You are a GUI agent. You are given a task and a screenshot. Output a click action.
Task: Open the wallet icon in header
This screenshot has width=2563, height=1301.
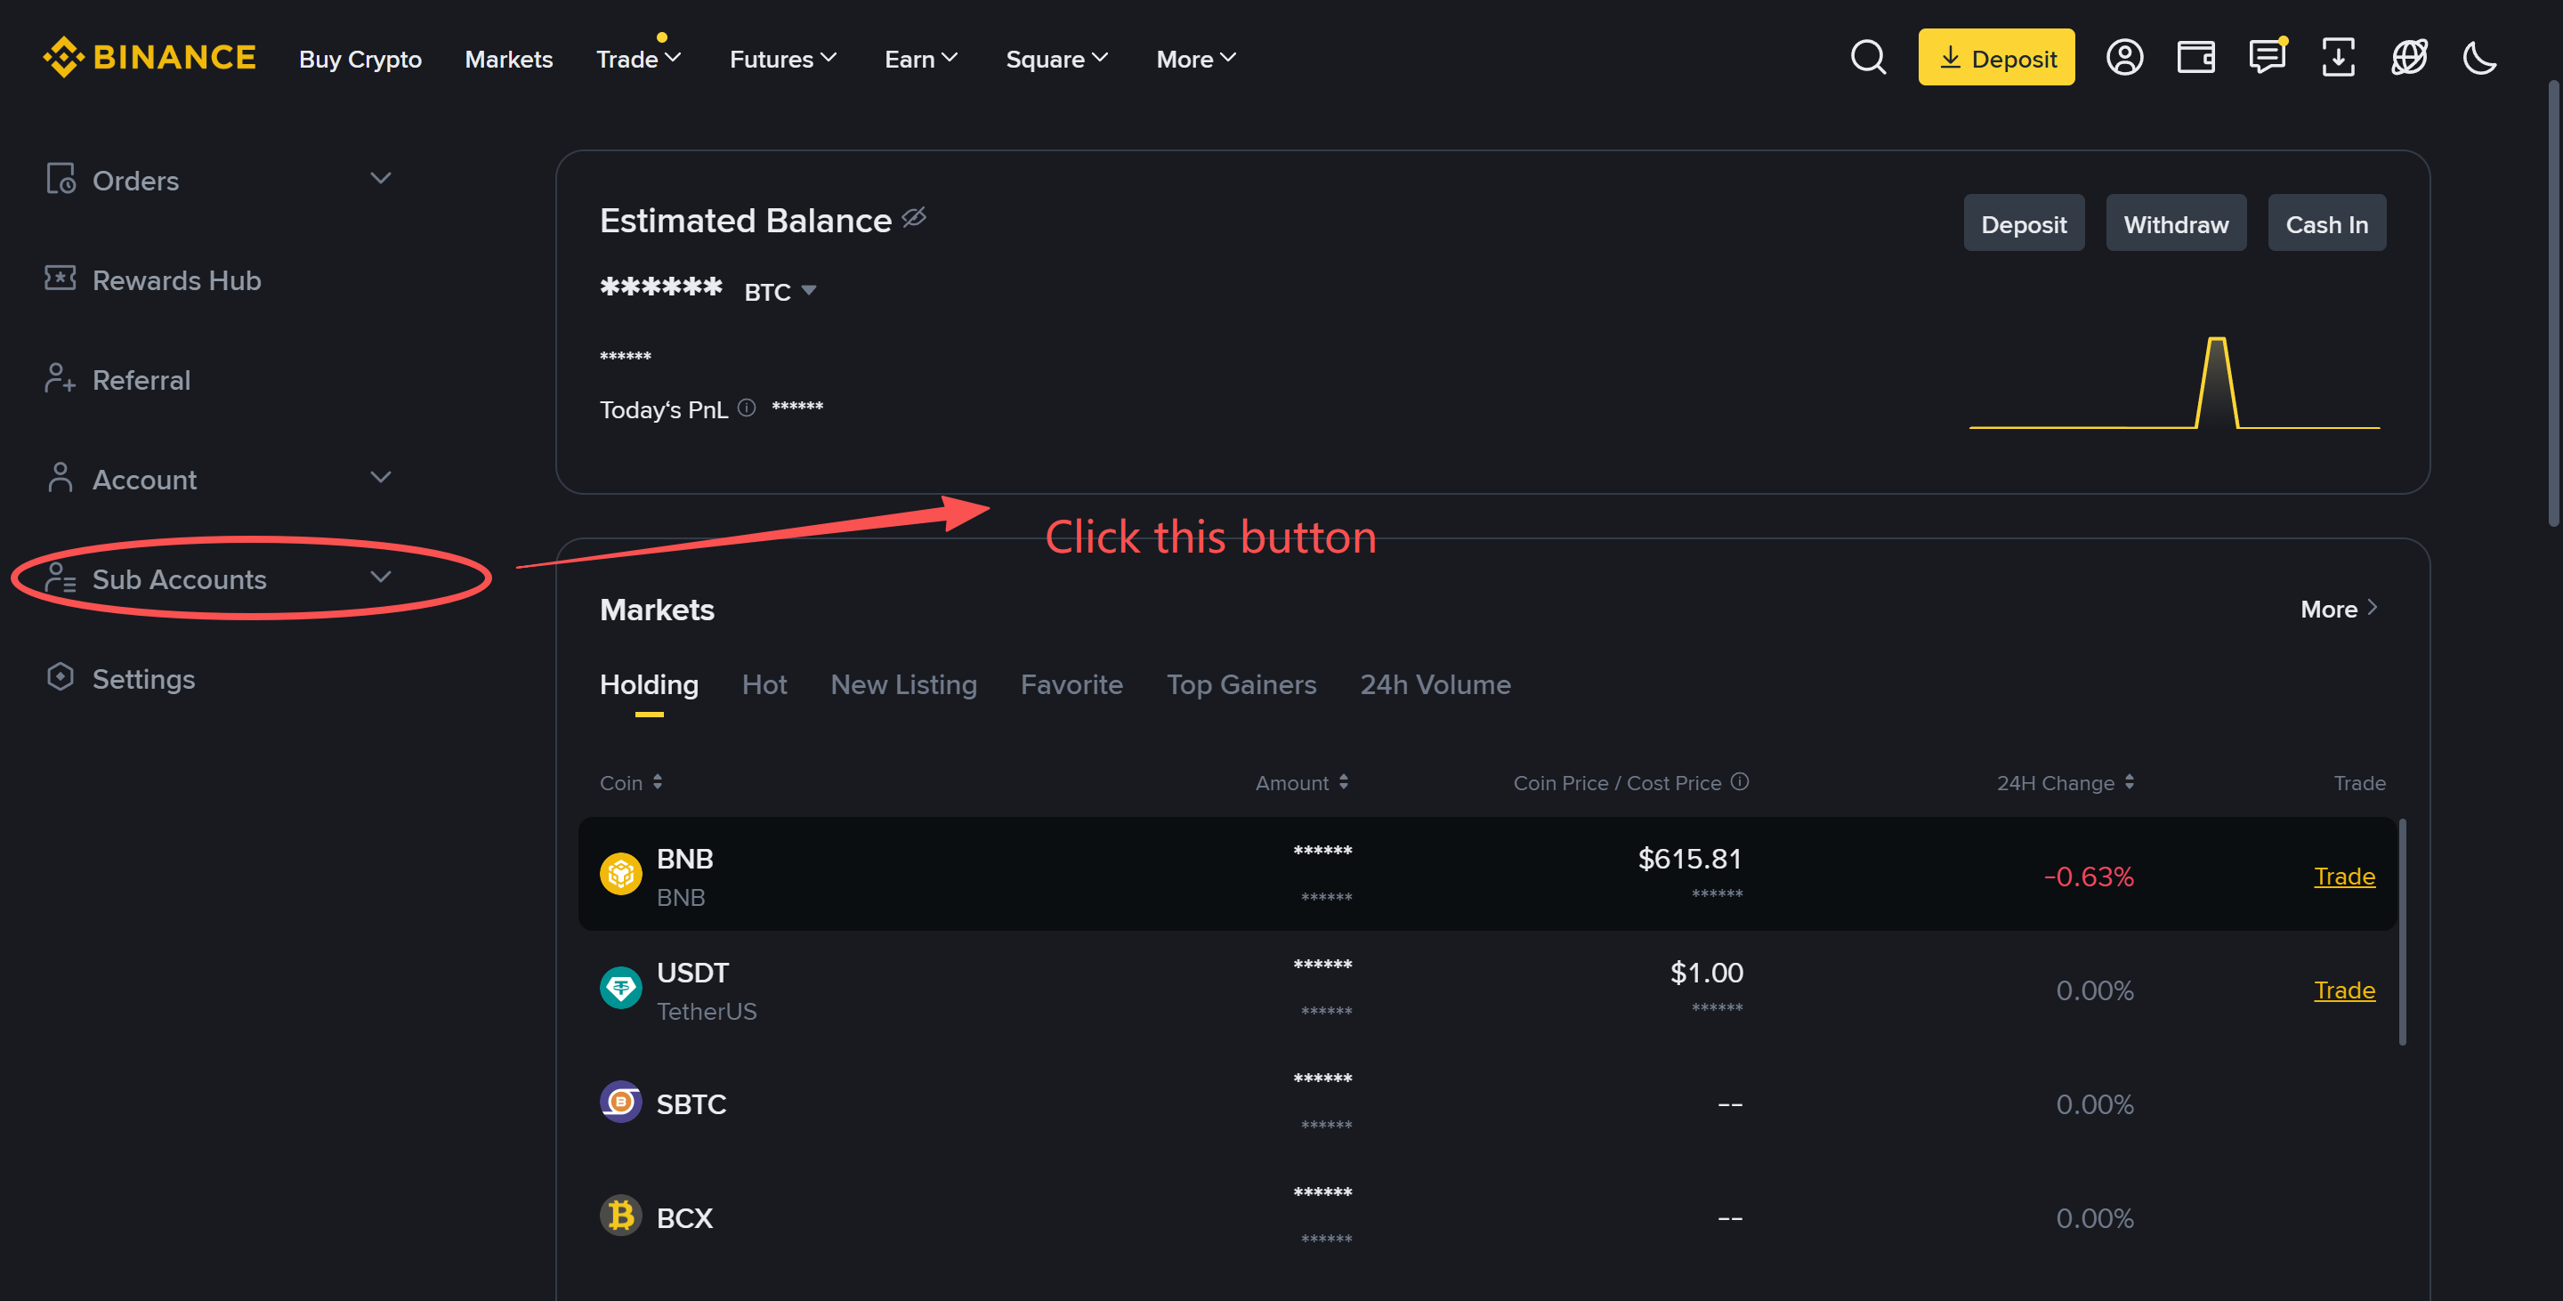click(x=2195, y=58)
